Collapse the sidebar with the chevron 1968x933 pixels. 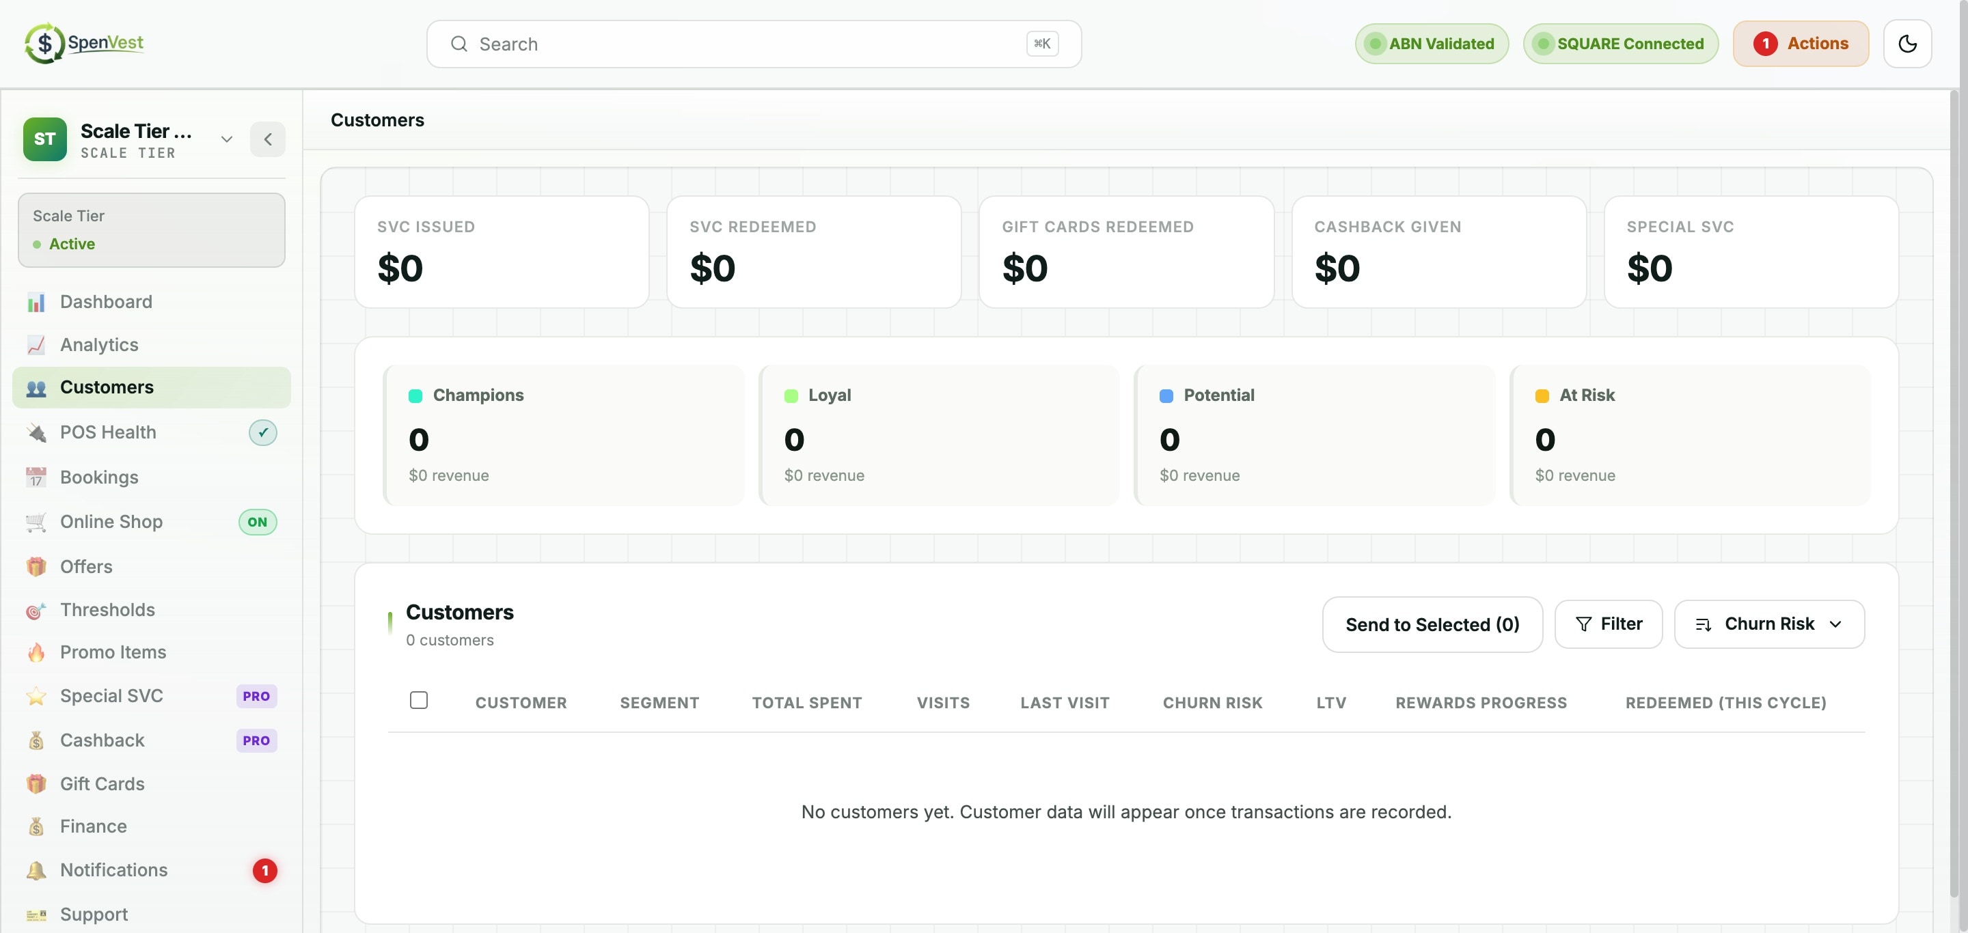(x=267, y=139)
